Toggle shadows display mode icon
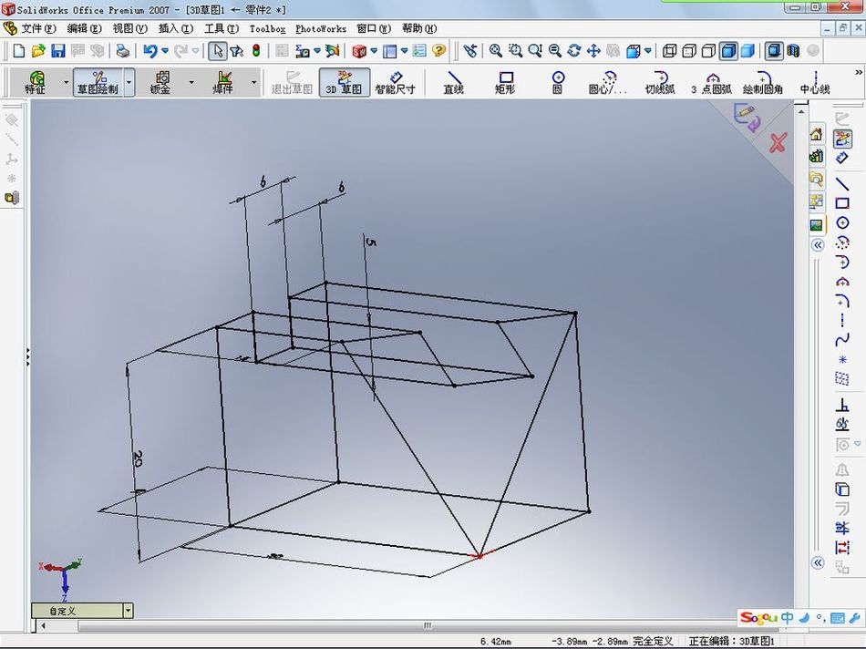The height and width of the screenshot is (649, 866). (x=774, y=51)
